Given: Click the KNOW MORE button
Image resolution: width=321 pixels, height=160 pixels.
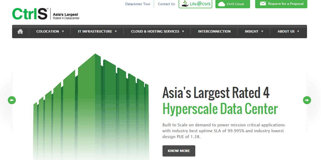Looking at the screenshot, I should [179, 151].
